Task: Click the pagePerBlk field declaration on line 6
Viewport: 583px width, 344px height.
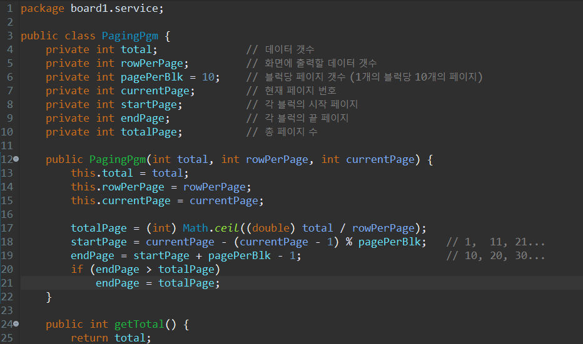Action: pos(152,77)
